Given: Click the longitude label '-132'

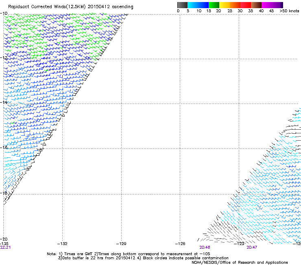Looking at the screenshot, I should tap(62, 244).
